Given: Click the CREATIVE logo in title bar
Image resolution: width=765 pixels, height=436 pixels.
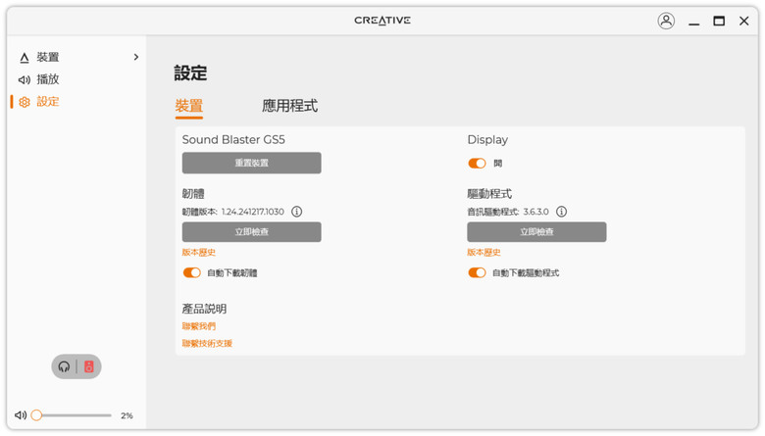Looking at the screenshot, I should pos(382,21).
